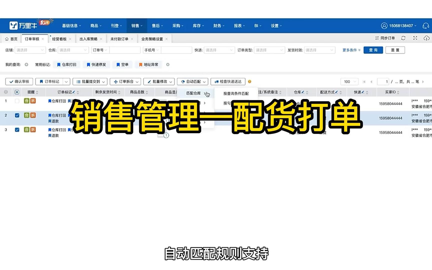Filter by 仓库打回 tag
Image resolution: width=432 pixels, height=270 pixels.
click(66, 64)
